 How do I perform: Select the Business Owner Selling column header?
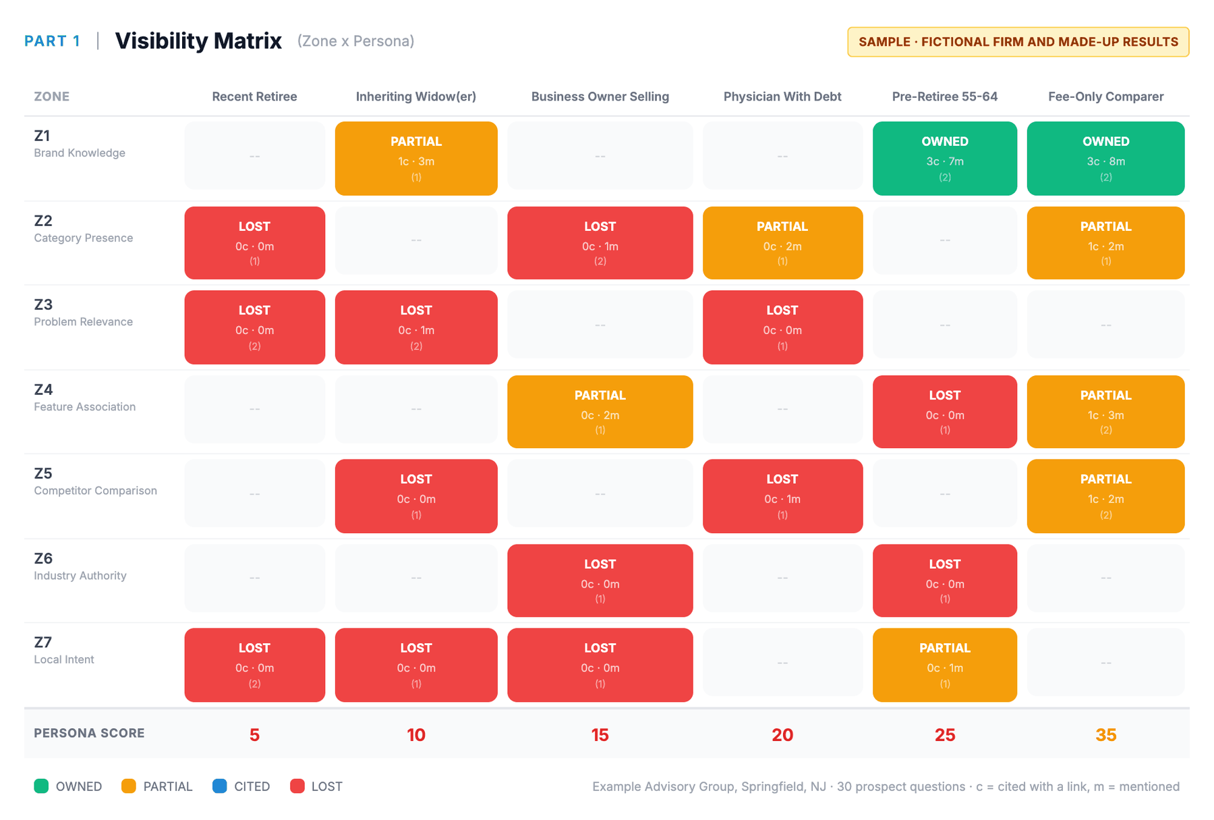[600, 97]
